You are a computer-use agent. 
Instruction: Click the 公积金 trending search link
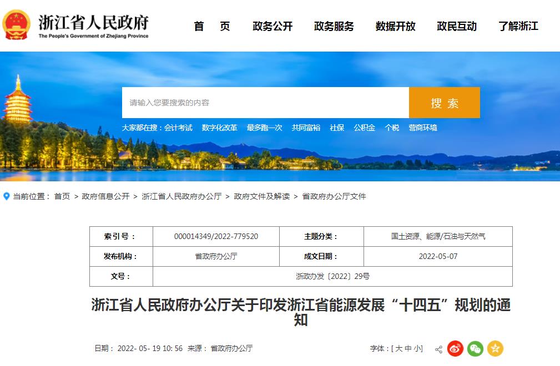364,128
